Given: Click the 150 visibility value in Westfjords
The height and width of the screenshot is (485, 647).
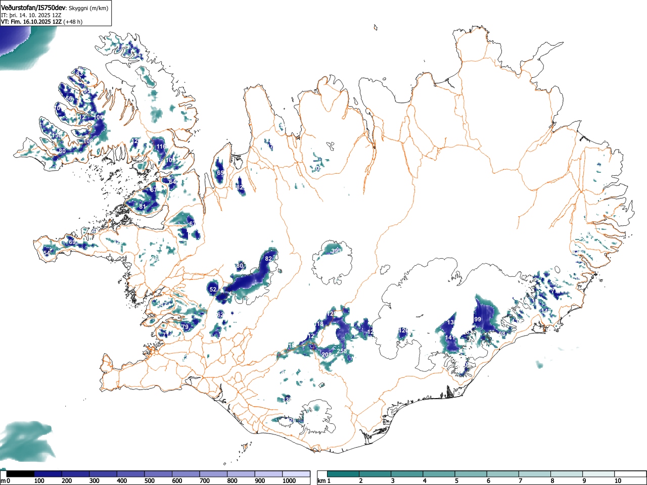Looking at the screenshot, I should coord(56,136).
